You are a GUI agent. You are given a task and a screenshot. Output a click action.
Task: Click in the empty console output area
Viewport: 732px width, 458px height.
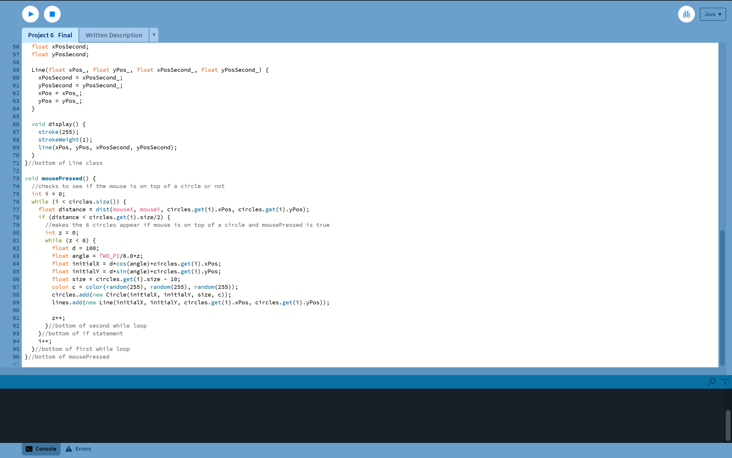click(x=333, y=415)
